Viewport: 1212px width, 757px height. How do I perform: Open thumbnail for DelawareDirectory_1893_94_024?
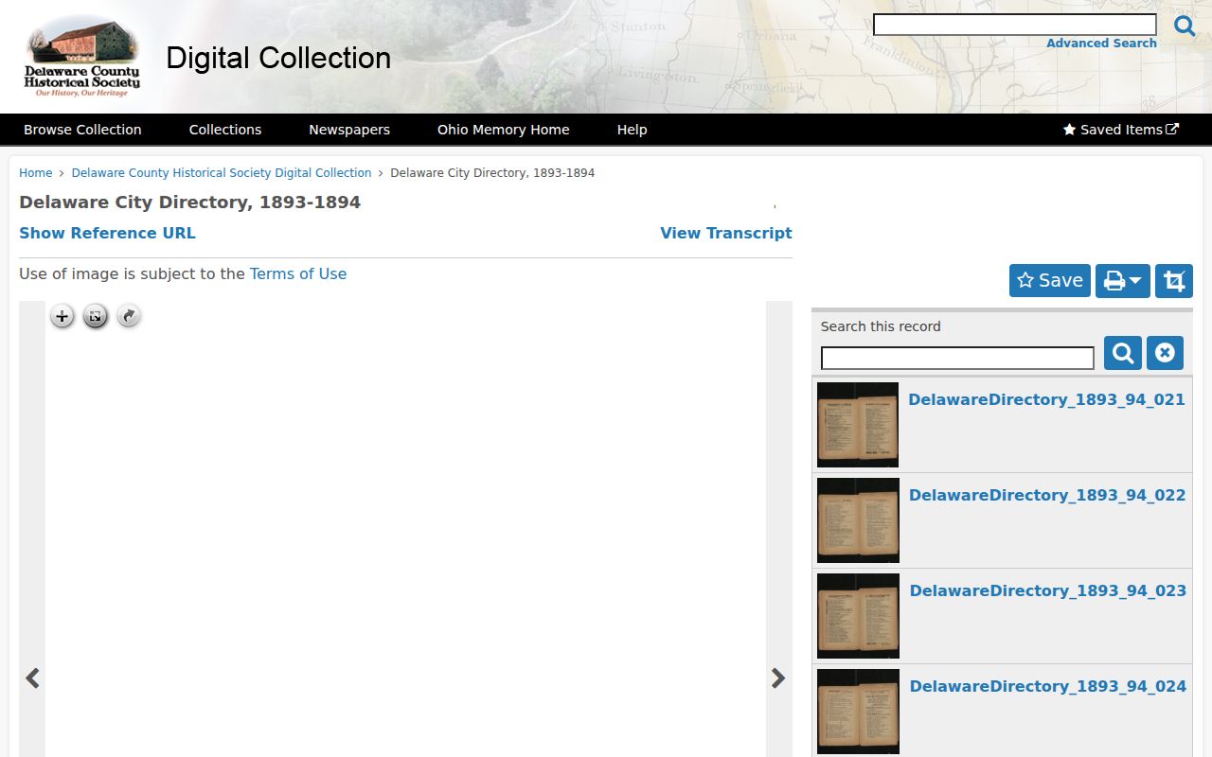[858, 712]
